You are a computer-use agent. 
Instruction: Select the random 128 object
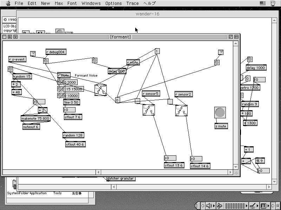(73, 135)
